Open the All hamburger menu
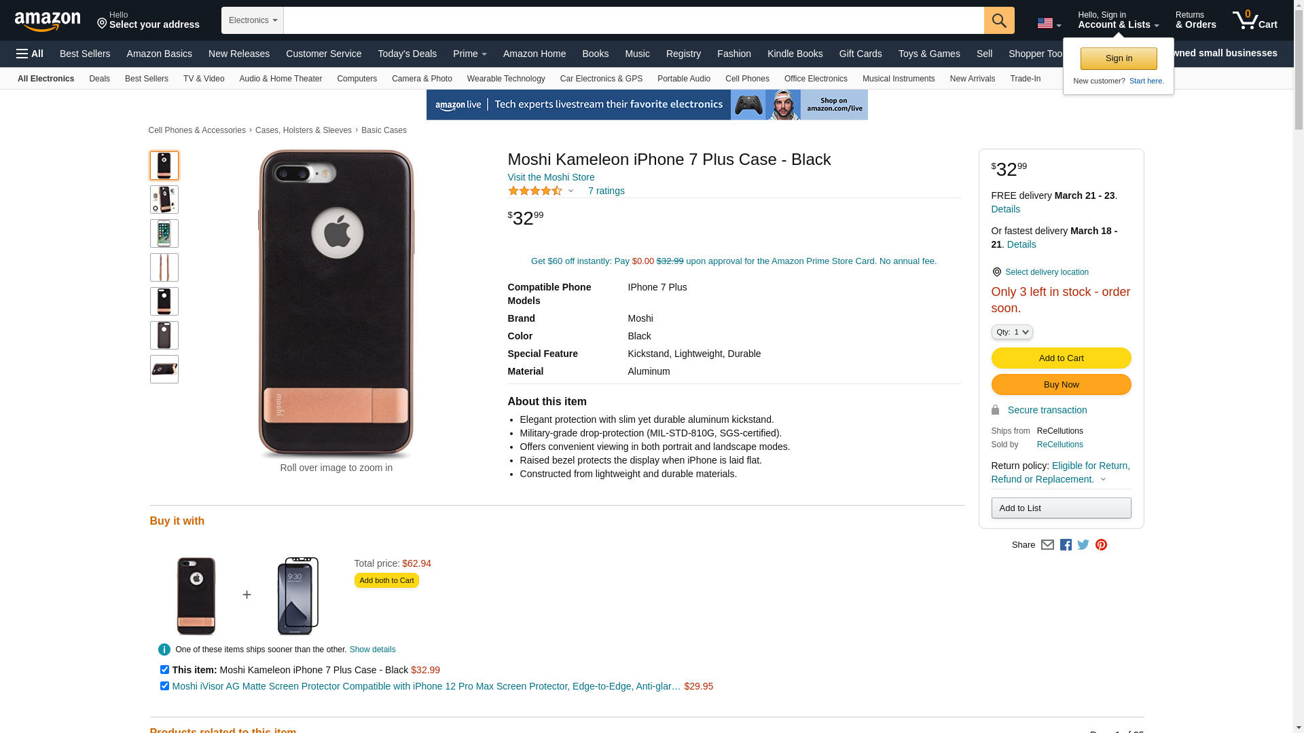The width and height of the screenshot is (1304, 733). tap(30, 54)
